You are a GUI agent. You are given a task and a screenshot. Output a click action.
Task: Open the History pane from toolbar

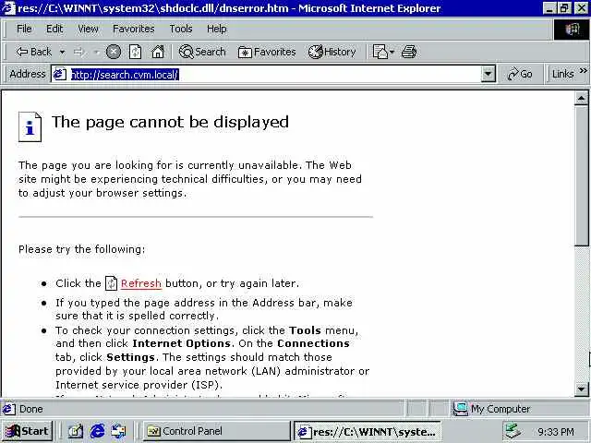[332, 52]
